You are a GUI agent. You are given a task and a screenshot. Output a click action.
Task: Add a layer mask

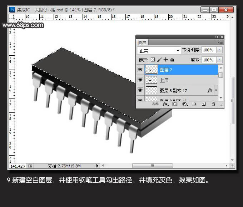point(175,104)
